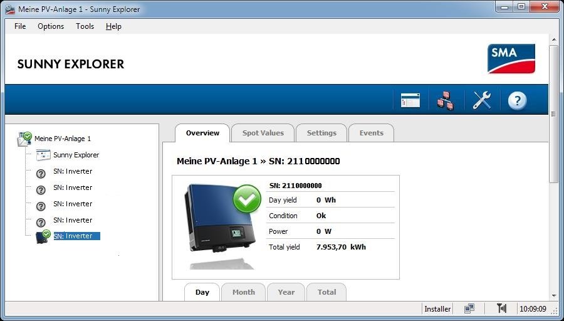Click the Condition value Ok
The width and height of the screenshot is (564, 321).
(x=321, y=216)
